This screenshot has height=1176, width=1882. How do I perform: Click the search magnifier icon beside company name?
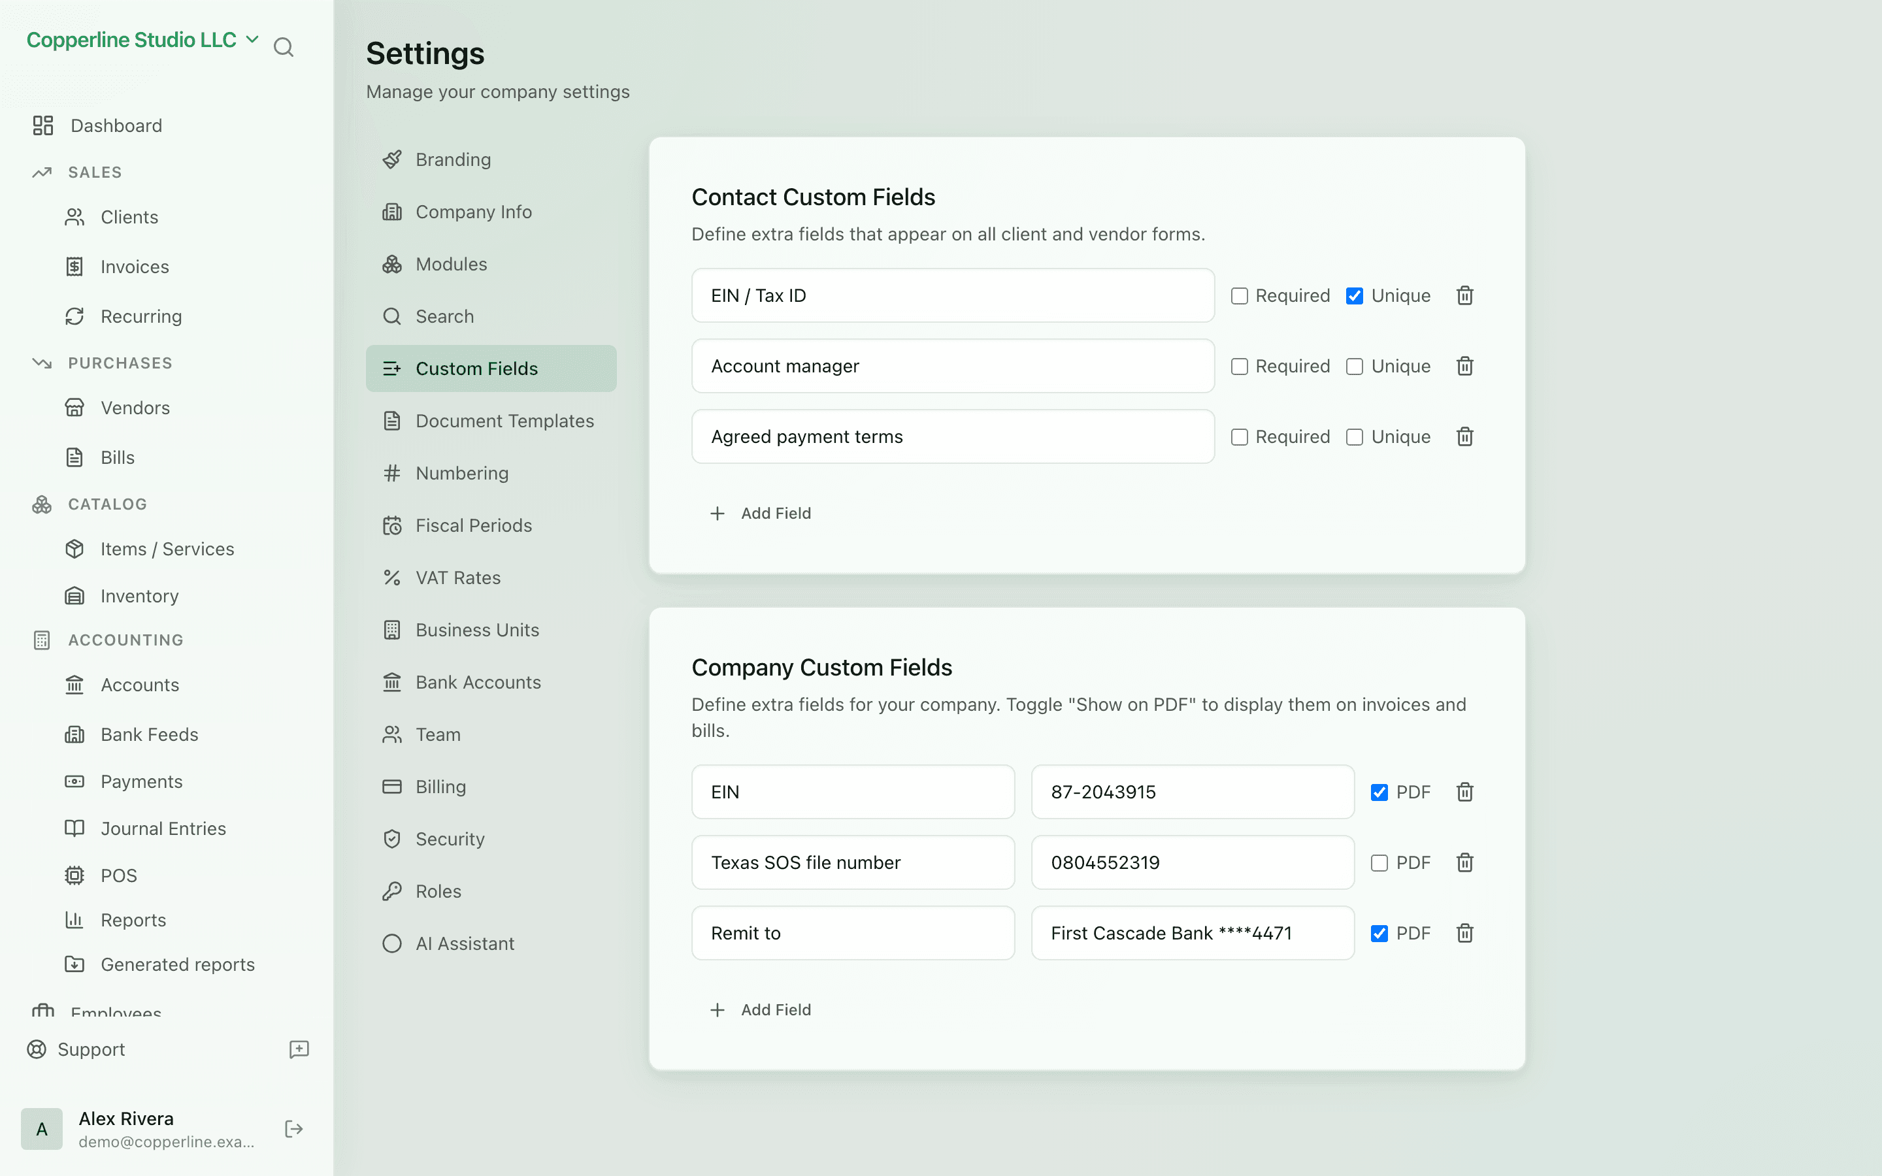[x=284, y=48]
